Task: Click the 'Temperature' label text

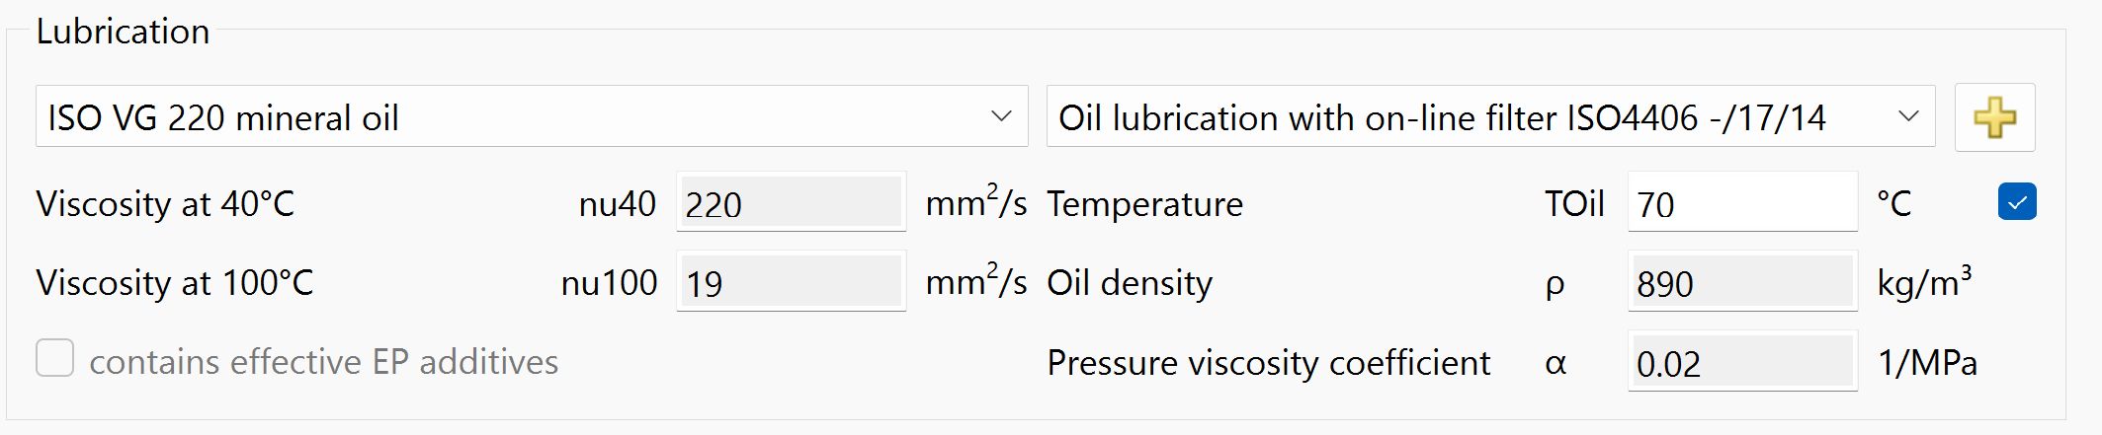Action: (1144, 204)
